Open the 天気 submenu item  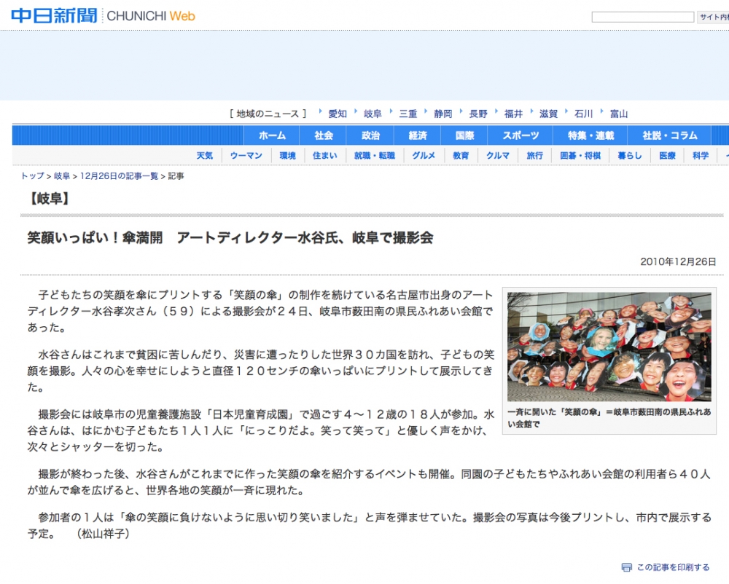(x=205, y=156)
